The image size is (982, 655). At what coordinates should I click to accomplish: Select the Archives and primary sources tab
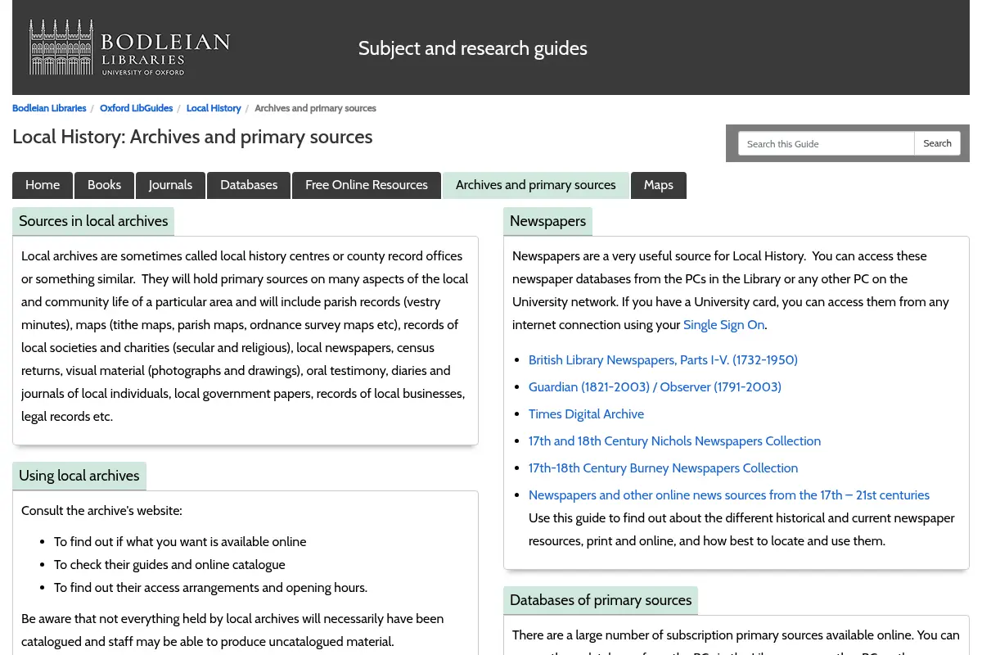536,185
